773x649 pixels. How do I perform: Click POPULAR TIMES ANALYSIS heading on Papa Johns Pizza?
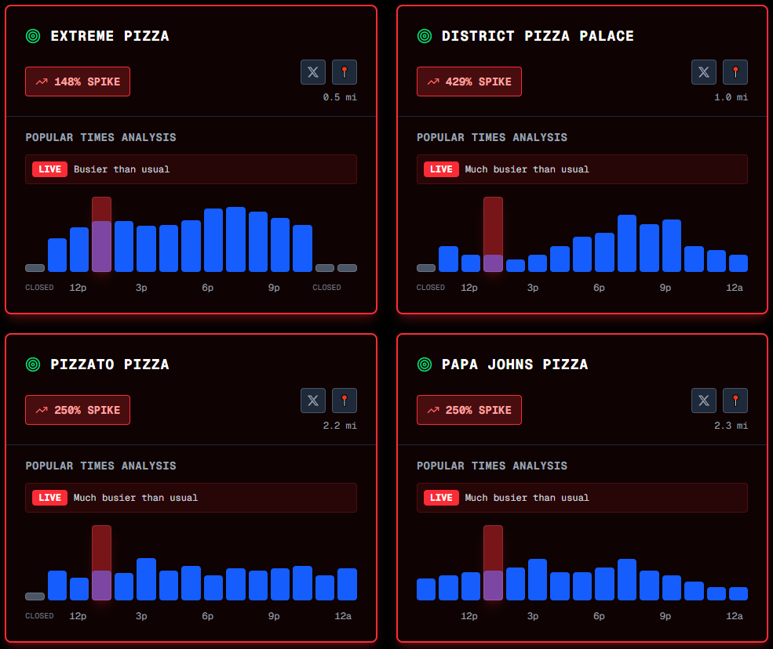click(492, 466)
